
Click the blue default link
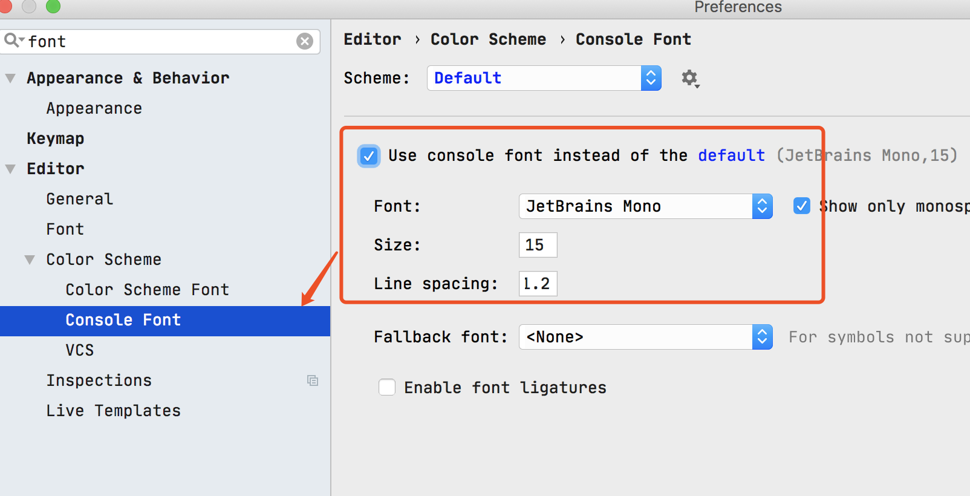click(x=731, y=155)
